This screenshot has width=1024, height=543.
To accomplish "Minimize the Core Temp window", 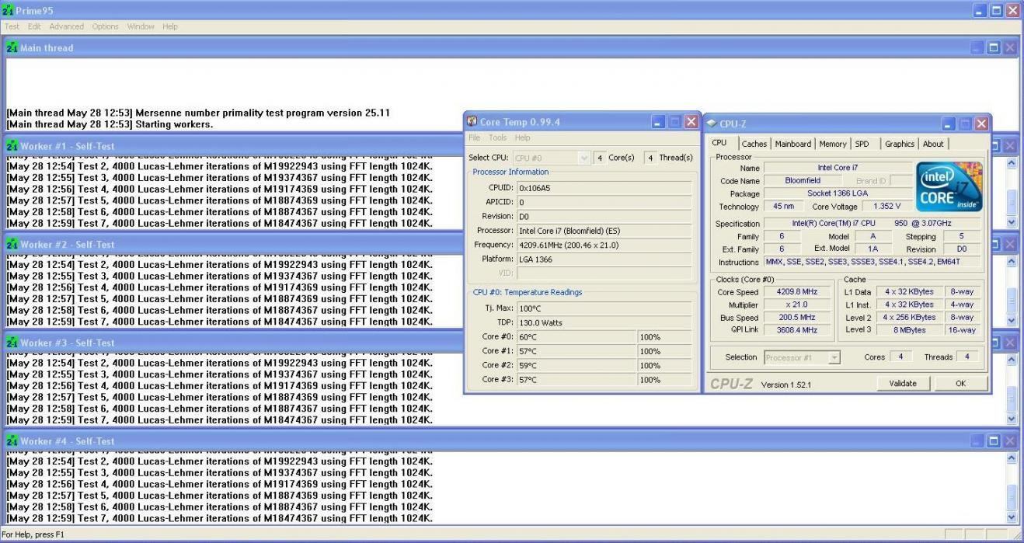I will (x=658, y=122).
